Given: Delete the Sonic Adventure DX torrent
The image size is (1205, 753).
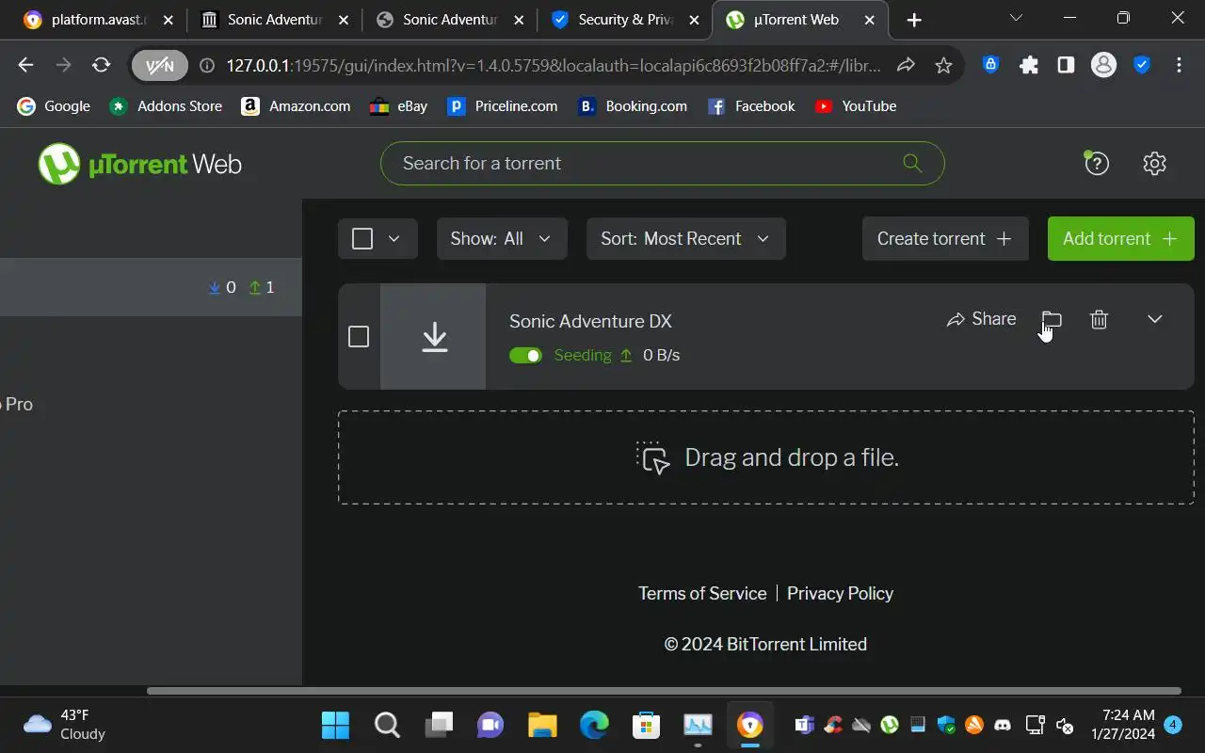Looking at the screenshot, I should (1099, 319).
